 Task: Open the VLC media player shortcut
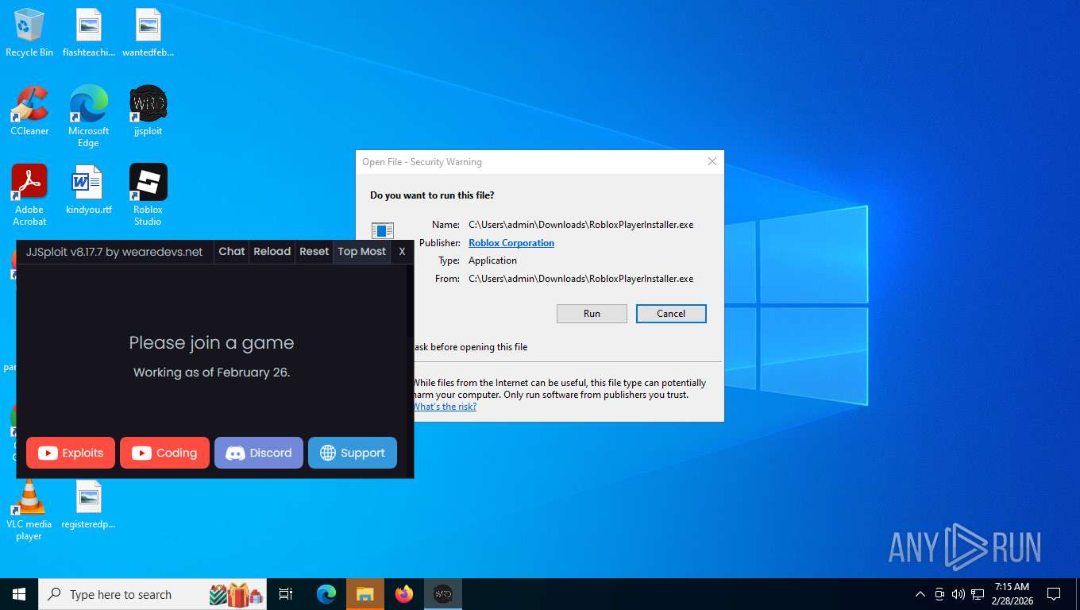29,509
